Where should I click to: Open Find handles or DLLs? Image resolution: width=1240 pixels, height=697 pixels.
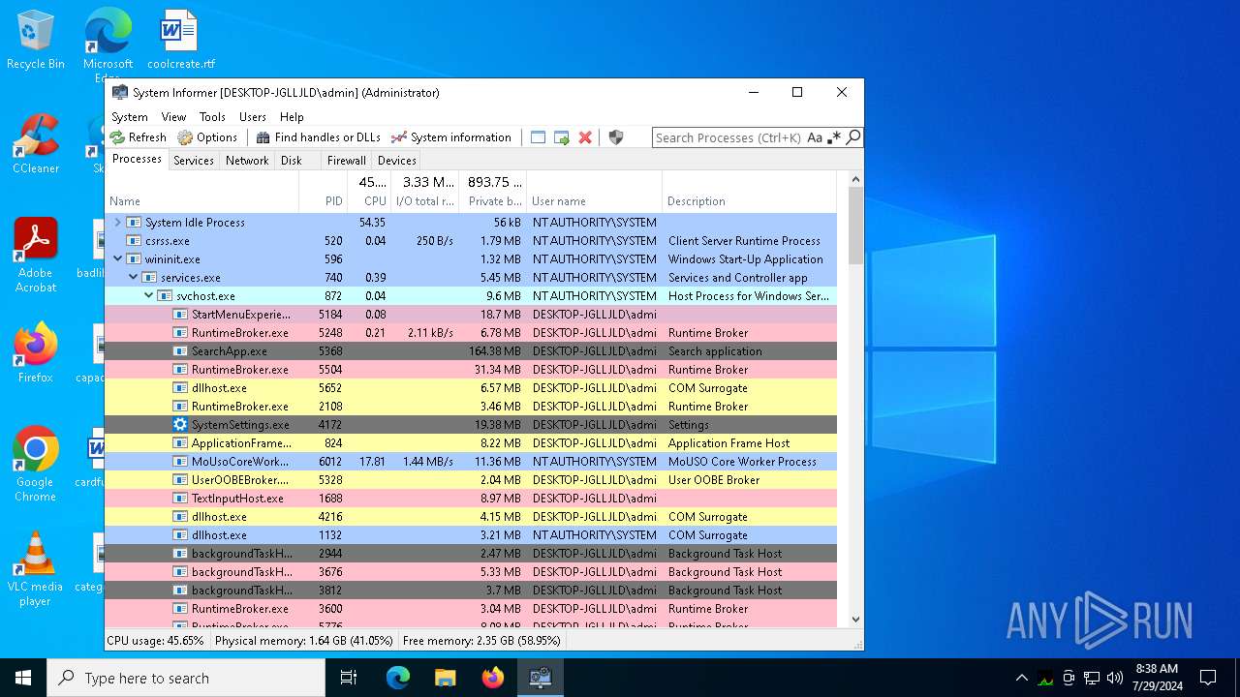(318, 137)
